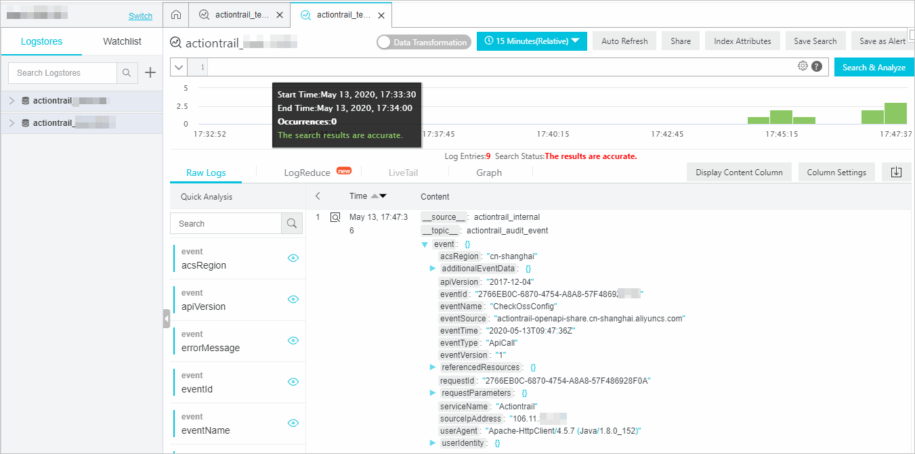
Task: Collapse the event JSON node
Action: [425, 244]
